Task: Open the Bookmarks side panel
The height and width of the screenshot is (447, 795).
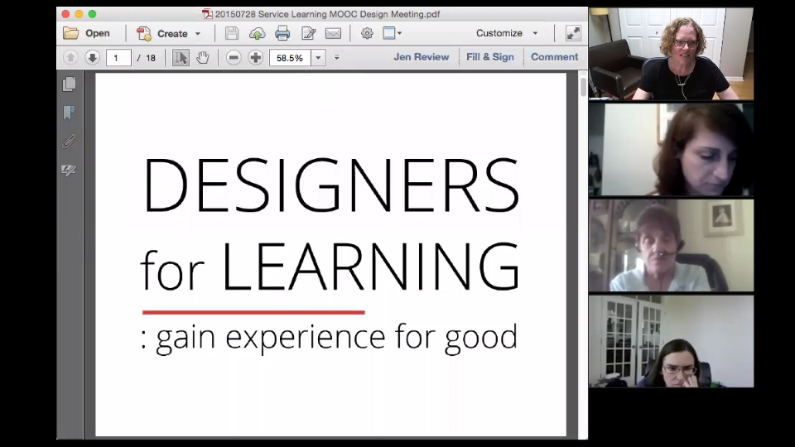Action: pos(70,113)
